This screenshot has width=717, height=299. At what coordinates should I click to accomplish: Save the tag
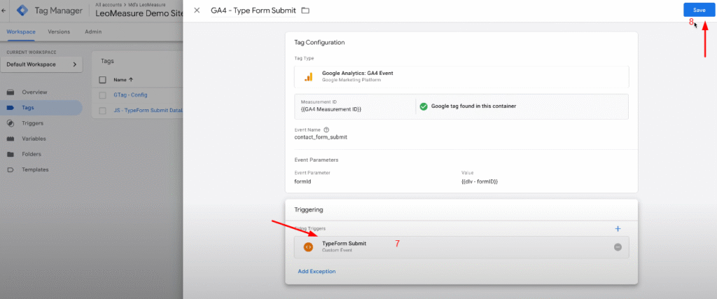699,10
